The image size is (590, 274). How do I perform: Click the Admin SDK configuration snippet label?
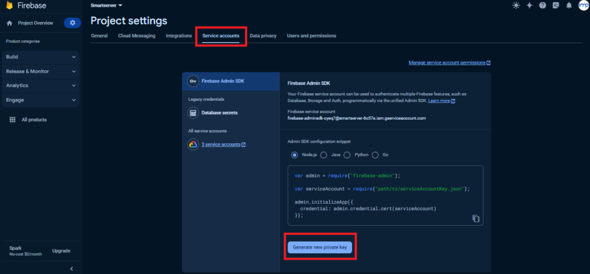(x=319, y=142)
